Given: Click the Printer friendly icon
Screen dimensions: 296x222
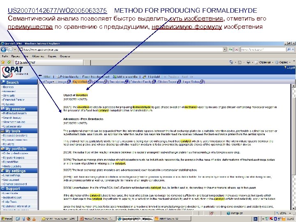Looking at the screenshot, I should (58, 77).
